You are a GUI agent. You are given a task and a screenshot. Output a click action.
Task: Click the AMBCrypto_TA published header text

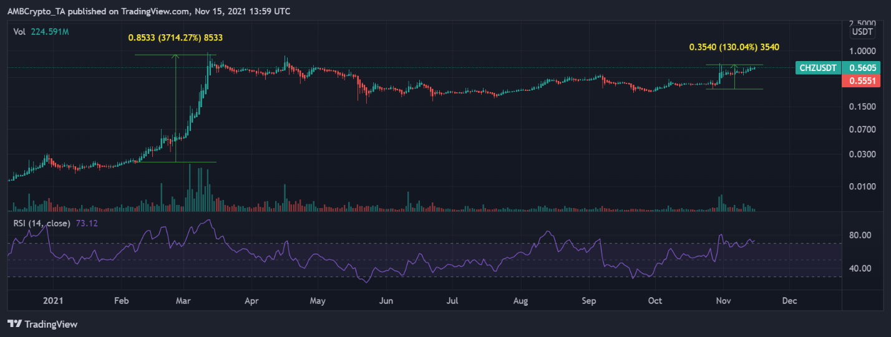[x=147, y=11]
